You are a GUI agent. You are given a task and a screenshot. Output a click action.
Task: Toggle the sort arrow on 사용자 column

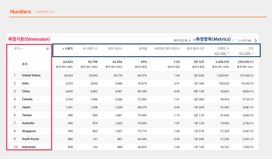(x=64, y=49)
